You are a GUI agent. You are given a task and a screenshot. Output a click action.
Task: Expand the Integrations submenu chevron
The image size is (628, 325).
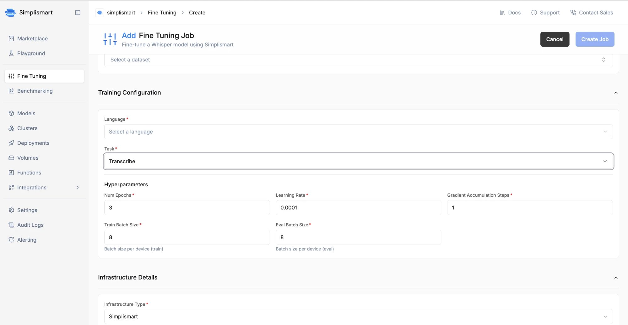78,188
